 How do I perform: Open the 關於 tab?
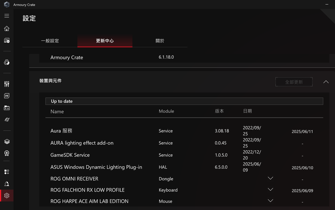click(x=160, y=41)
